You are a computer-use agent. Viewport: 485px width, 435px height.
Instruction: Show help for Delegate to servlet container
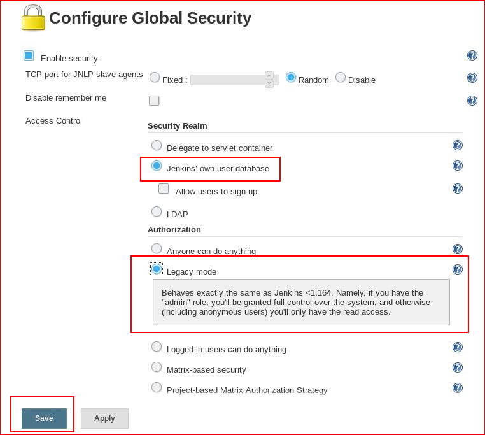pos(458,145)
